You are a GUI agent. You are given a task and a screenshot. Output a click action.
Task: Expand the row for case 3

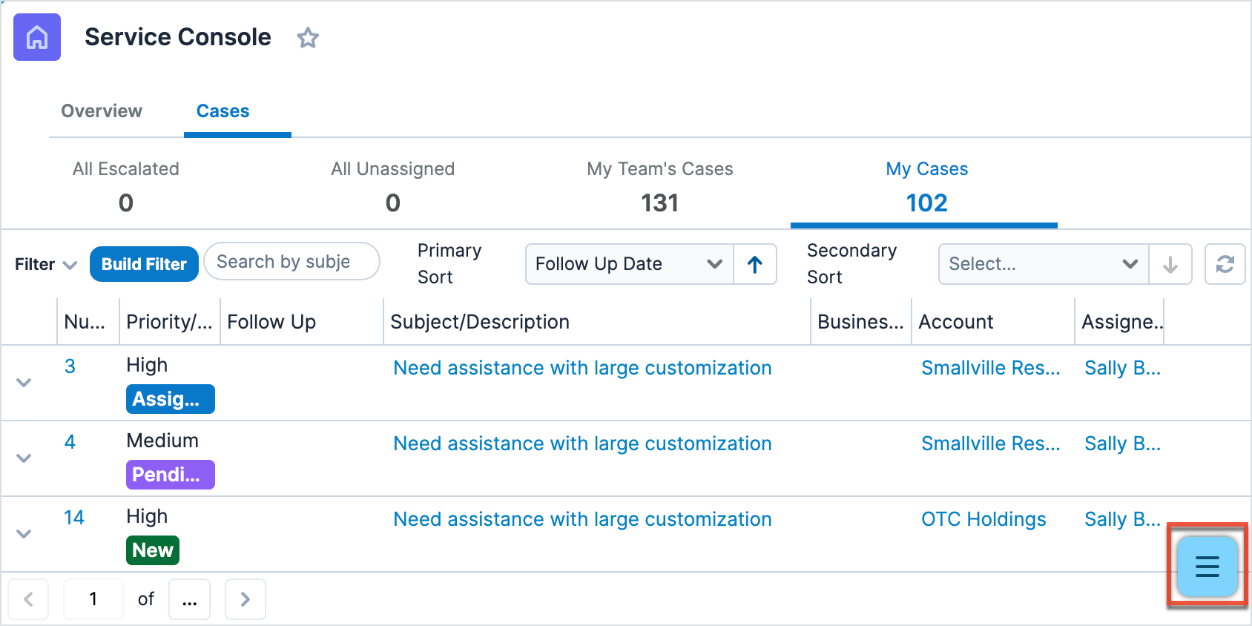click(x=24, y=383)
